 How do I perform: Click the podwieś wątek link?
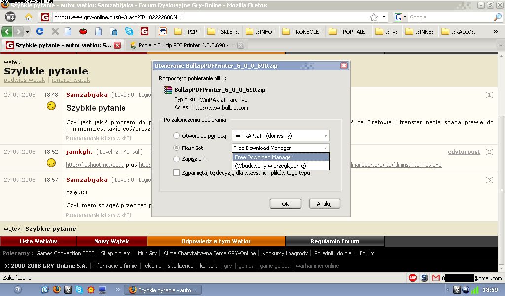click(x=25, y=80)
